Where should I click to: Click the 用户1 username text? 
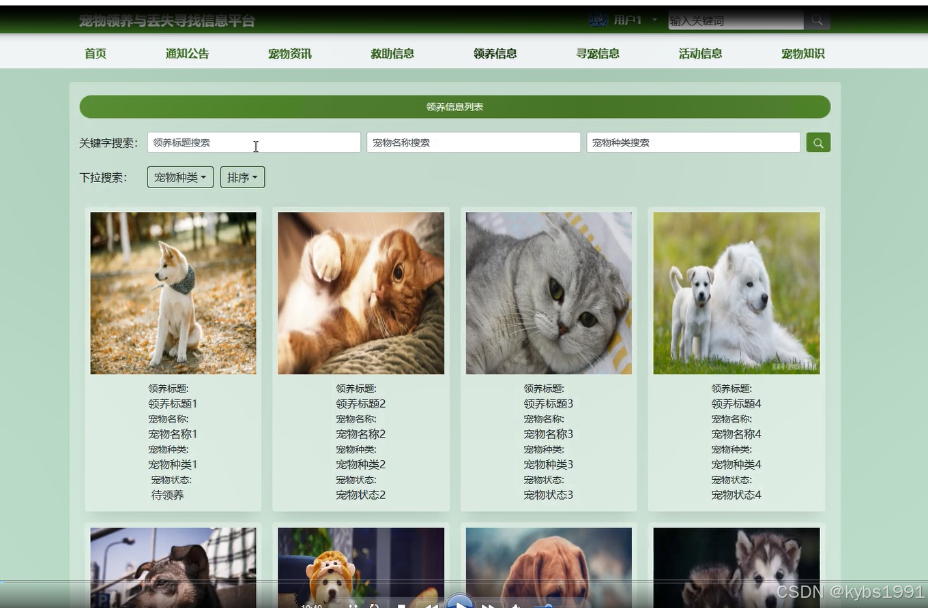[x=628, y=20]
